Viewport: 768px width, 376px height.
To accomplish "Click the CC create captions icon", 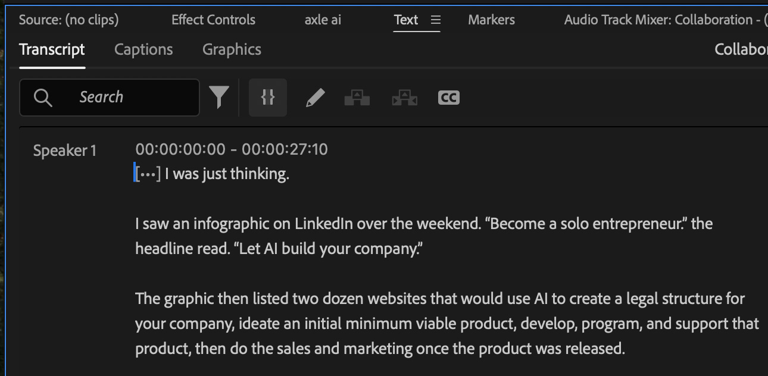I will point(448,98).
